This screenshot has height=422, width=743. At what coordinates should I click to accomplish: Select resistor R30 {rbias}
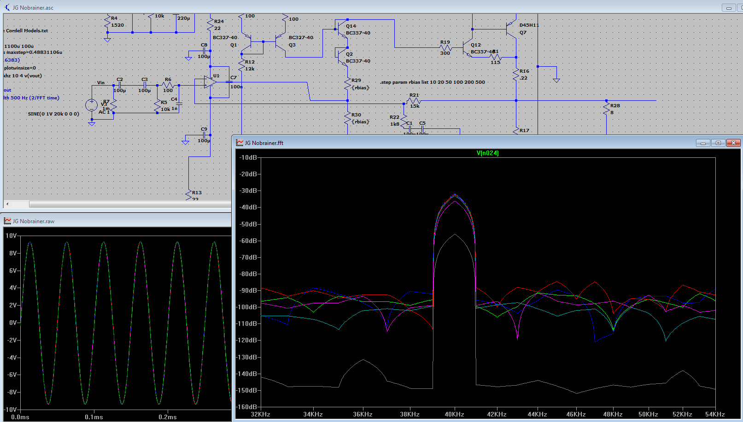pyautogui.click(x=347, y=119)
